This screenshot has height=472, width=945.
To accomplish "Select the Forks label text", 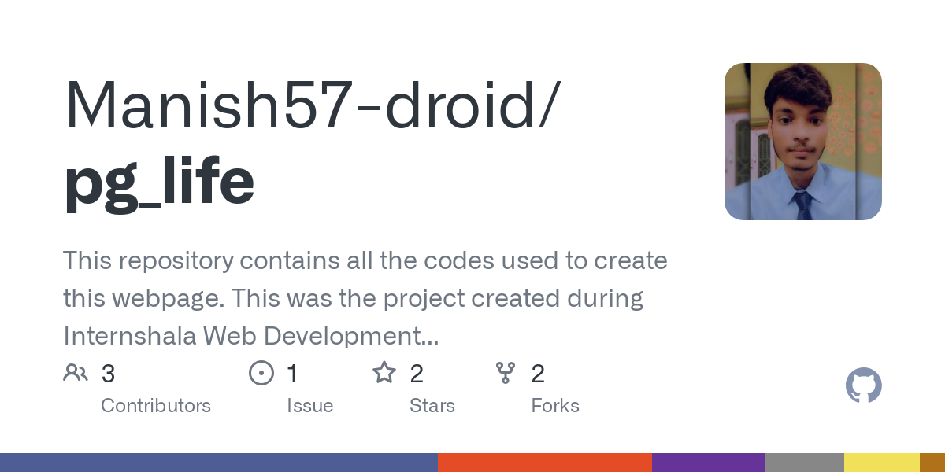I will pyautogui.click(x=555, y=406).
